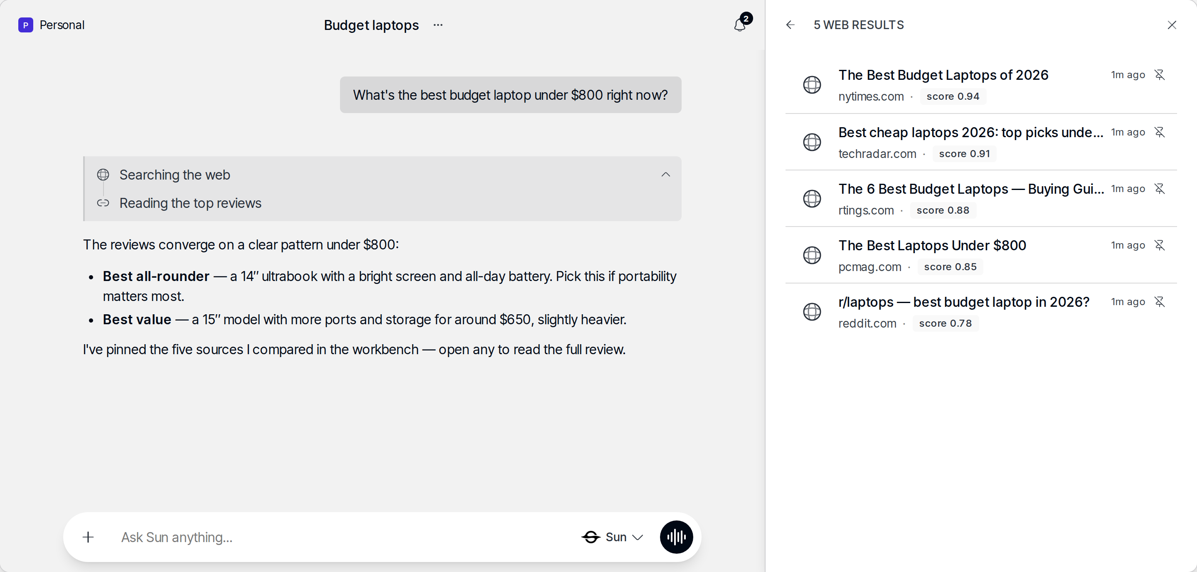Open Best cheap laptops 2026 result
The width and height of the screenshot is (1197, 572).
point(970,133)
